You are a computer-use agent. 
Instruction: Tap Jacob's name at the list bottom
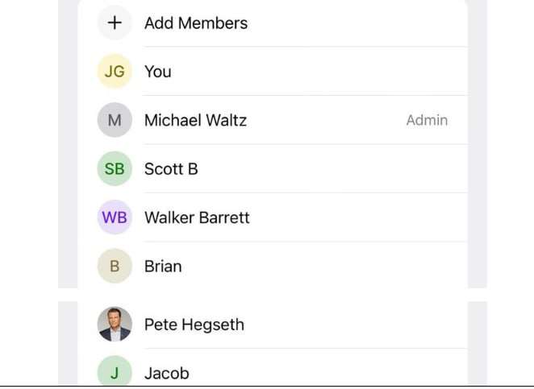166,373
